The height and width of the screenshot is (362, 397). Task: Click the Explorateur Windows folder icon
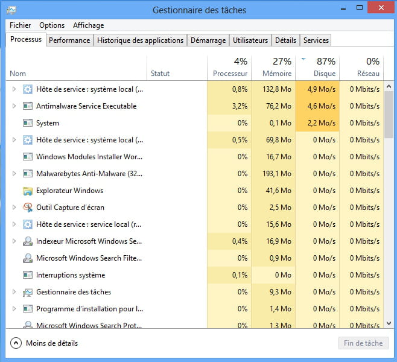(27, 191)
